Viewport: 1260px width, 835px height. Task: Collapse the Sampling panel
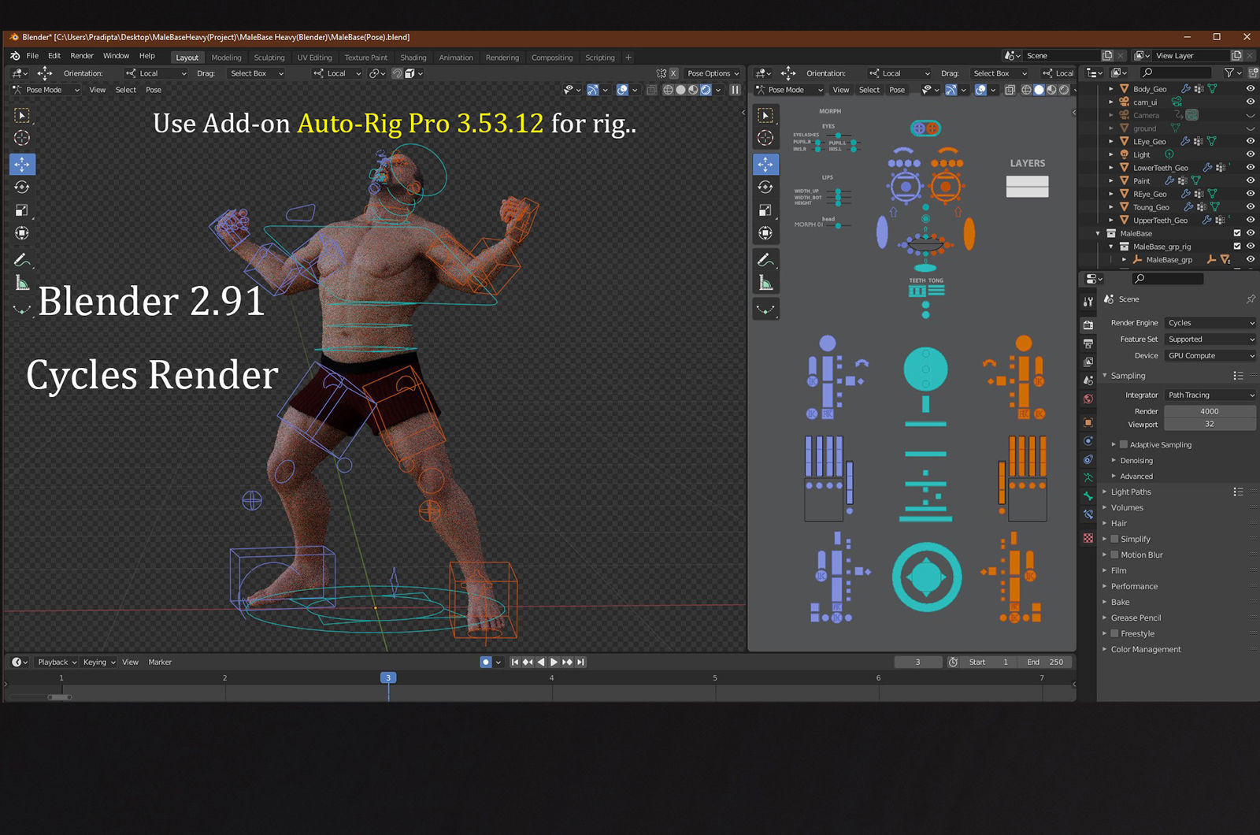(x=1127, y=376)
